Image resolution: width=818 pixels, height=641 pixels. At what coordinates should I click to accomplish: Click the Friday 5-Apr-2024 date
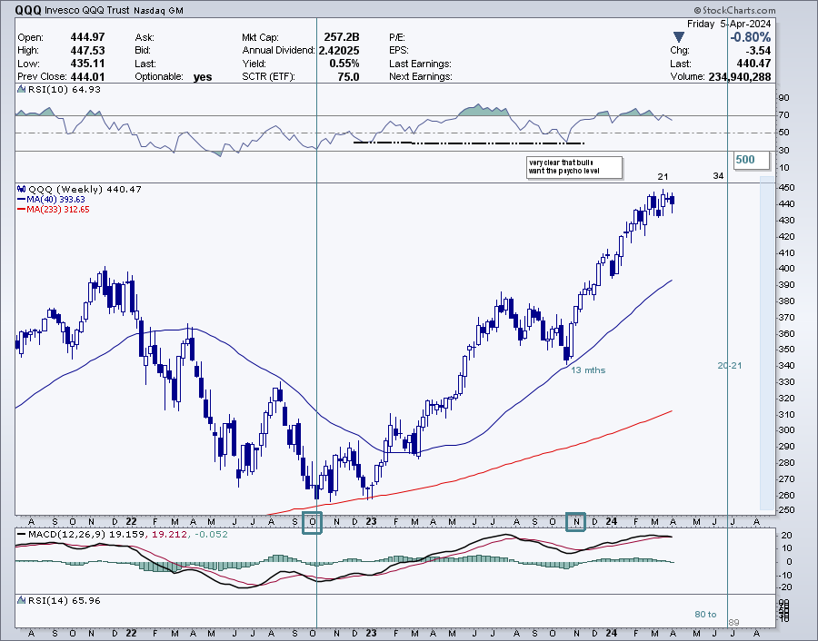(729, 24)
